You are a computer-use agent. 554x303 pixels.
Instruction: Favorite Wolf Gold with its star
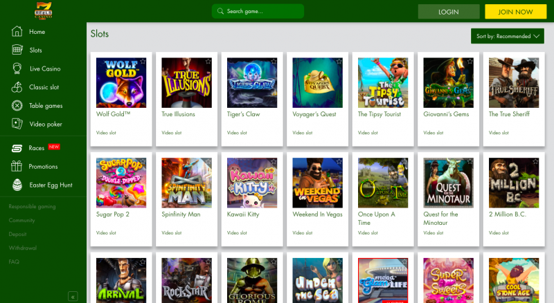pos(143,62)
